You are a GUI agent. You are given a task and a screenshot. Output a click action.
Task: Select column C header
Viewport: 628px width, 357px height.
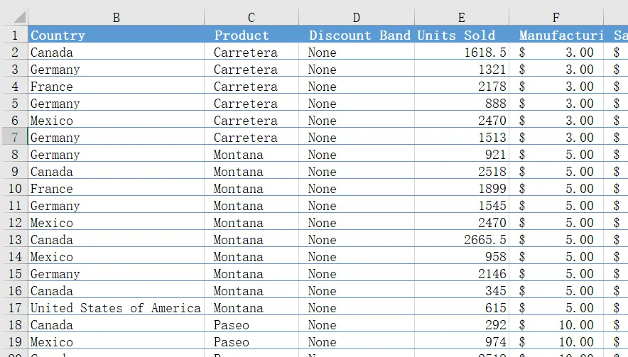[x=251, y=17]
